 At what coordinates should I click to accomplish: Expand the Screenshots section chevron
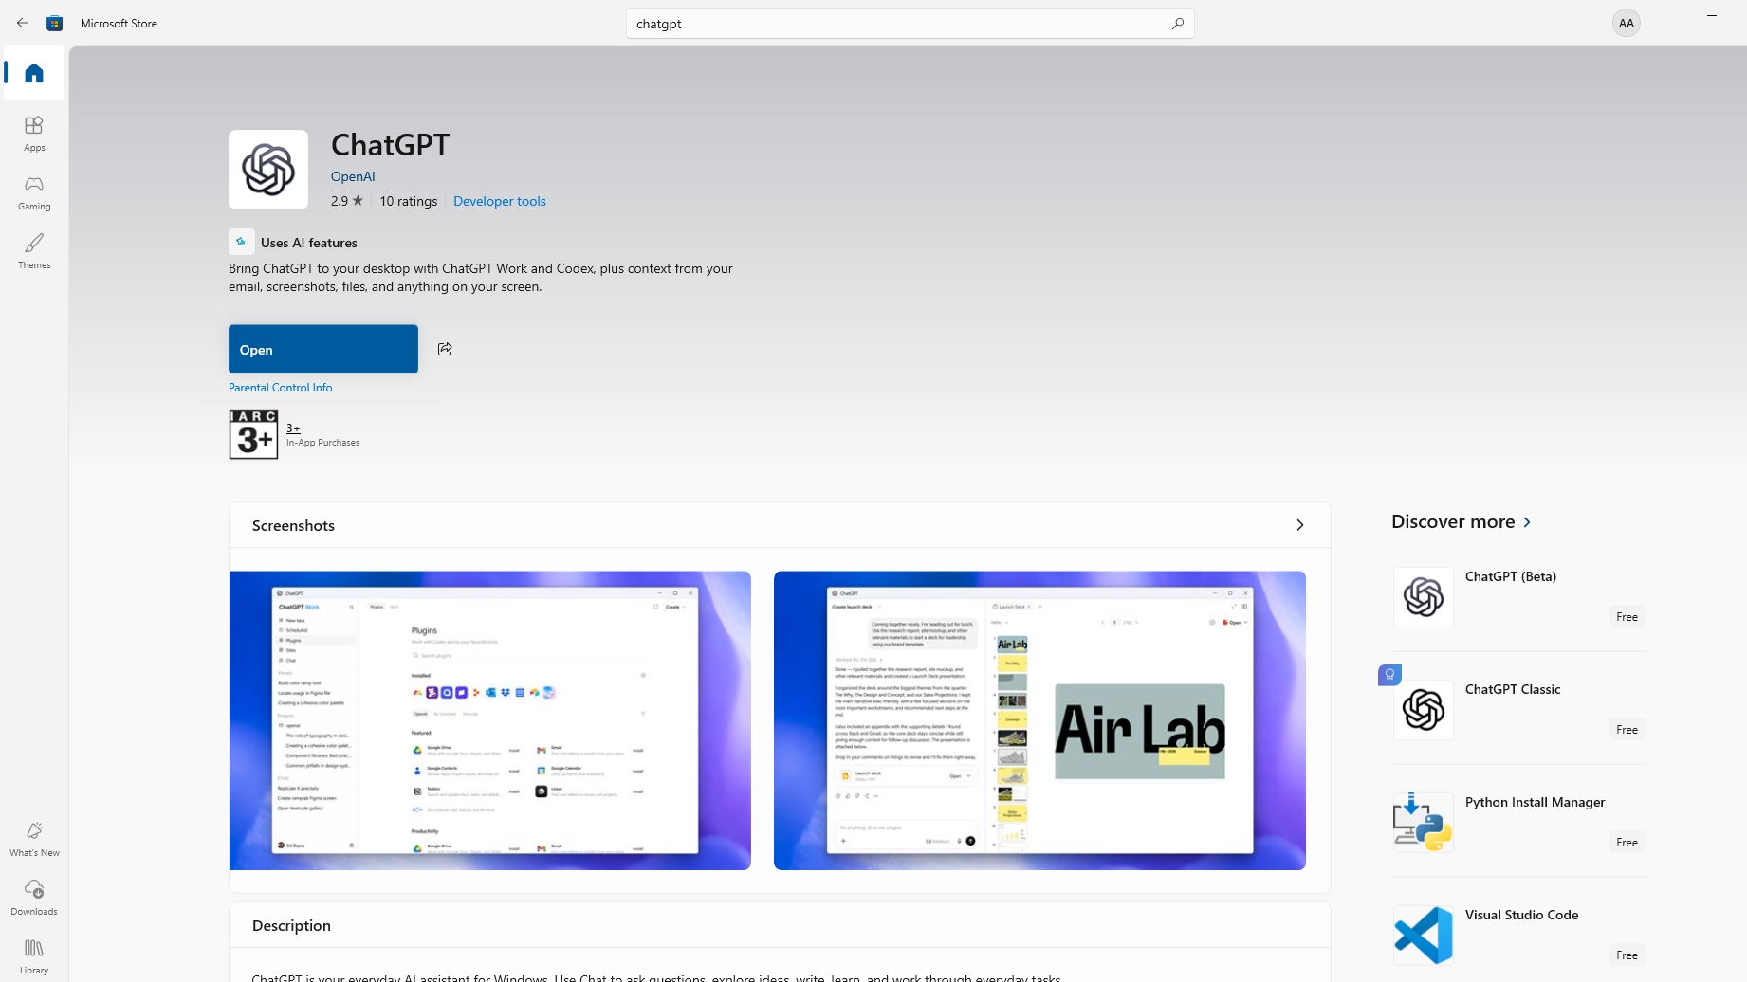coord(1300,525)
